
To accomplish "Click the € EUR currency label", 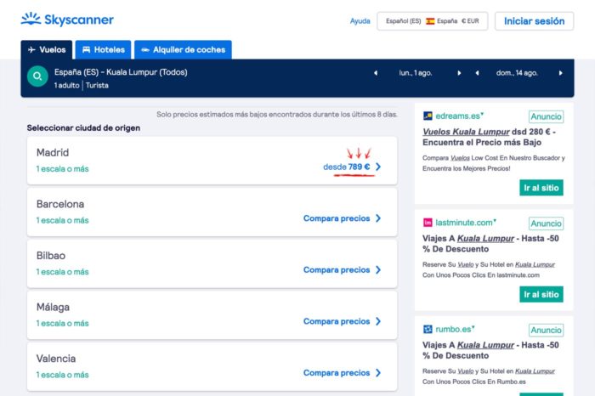I will pos(470,21).
